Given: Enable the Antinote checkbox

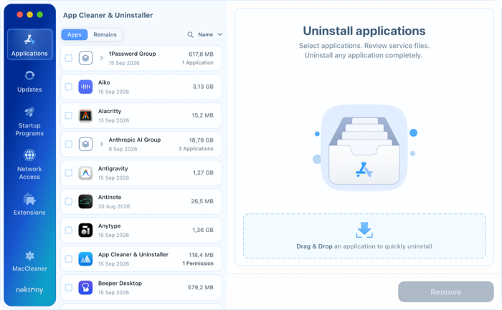Looking at the screenshot, I should click(x=69, y=201).
